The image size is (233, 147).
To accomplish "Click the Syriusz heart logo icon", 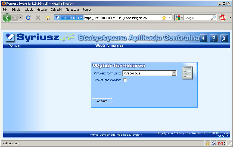I will pyautogui.click(x=10, y=37).
